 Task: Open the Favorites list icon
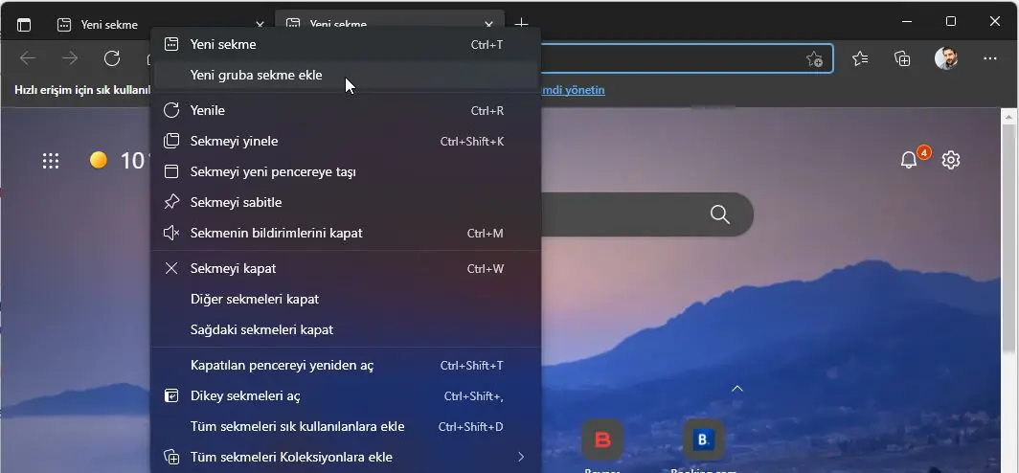pyautogui.click(x=860, y=58)
